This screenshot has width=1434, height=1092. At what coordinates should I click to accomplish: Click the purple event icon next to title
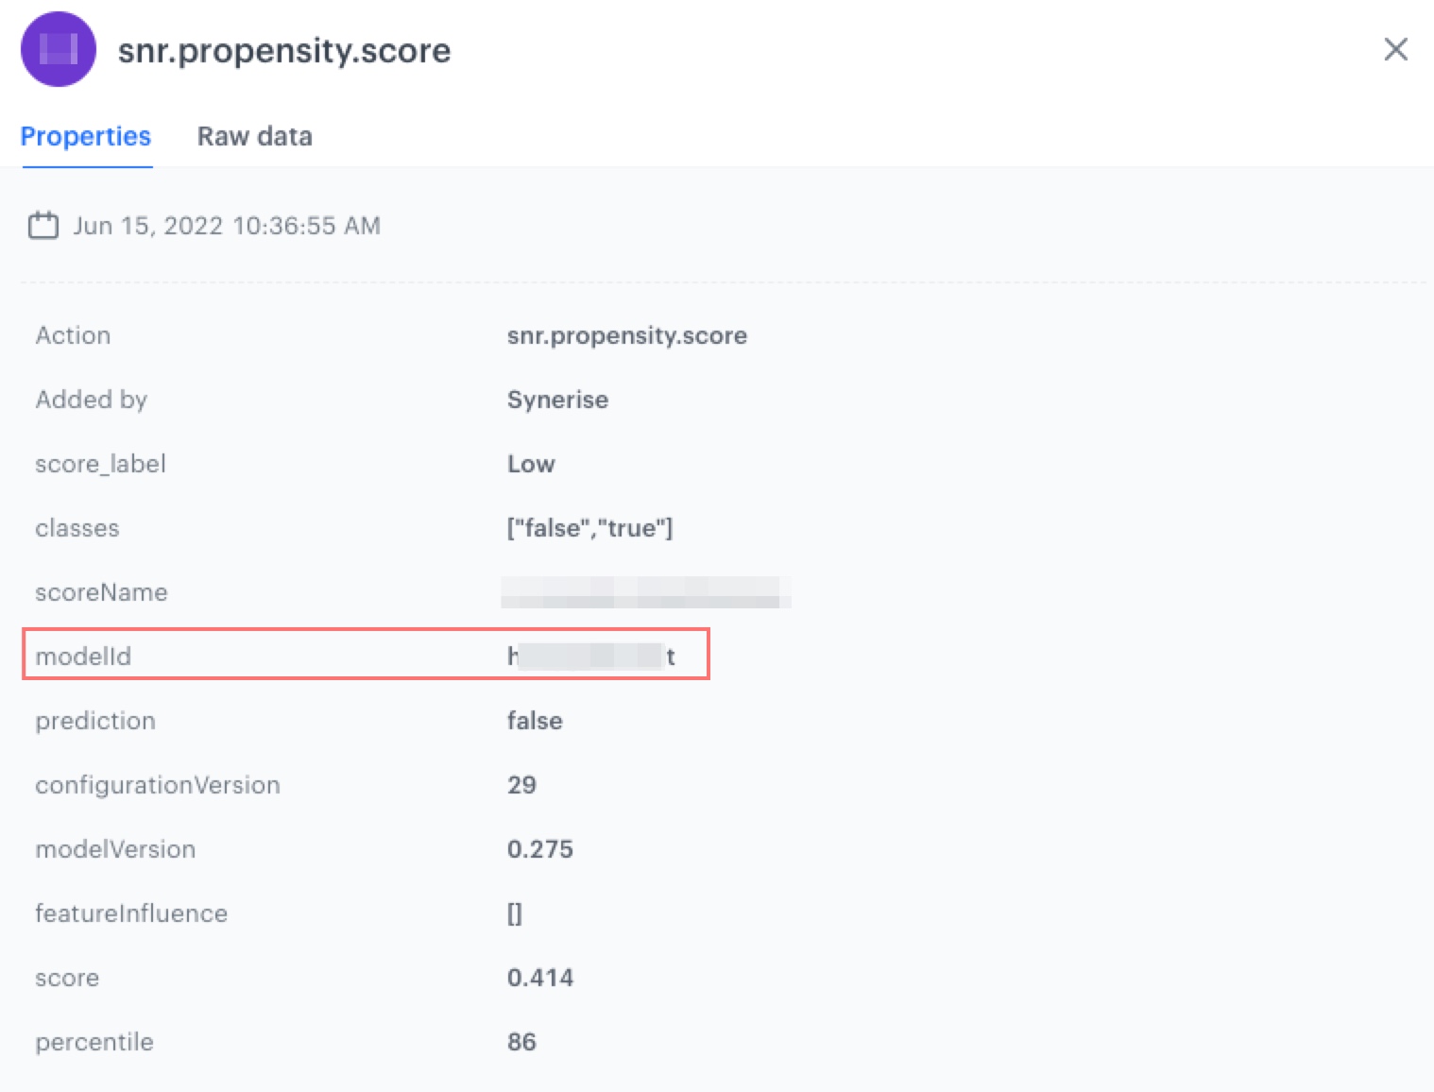[59, 49]
